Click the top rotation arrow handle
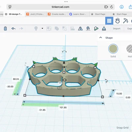The width and height of the screenshot is (132, 132). pyautogui.click(x=64, y=51)
